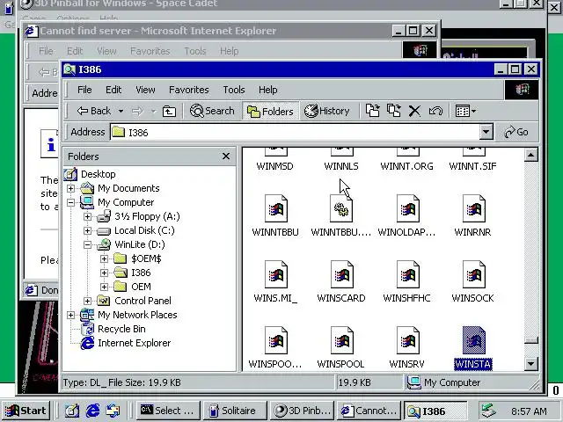The width and height of the screenshot is (563, 422).
Task: Expand the Local Disk (C:) node
Action: coord(87,230)
